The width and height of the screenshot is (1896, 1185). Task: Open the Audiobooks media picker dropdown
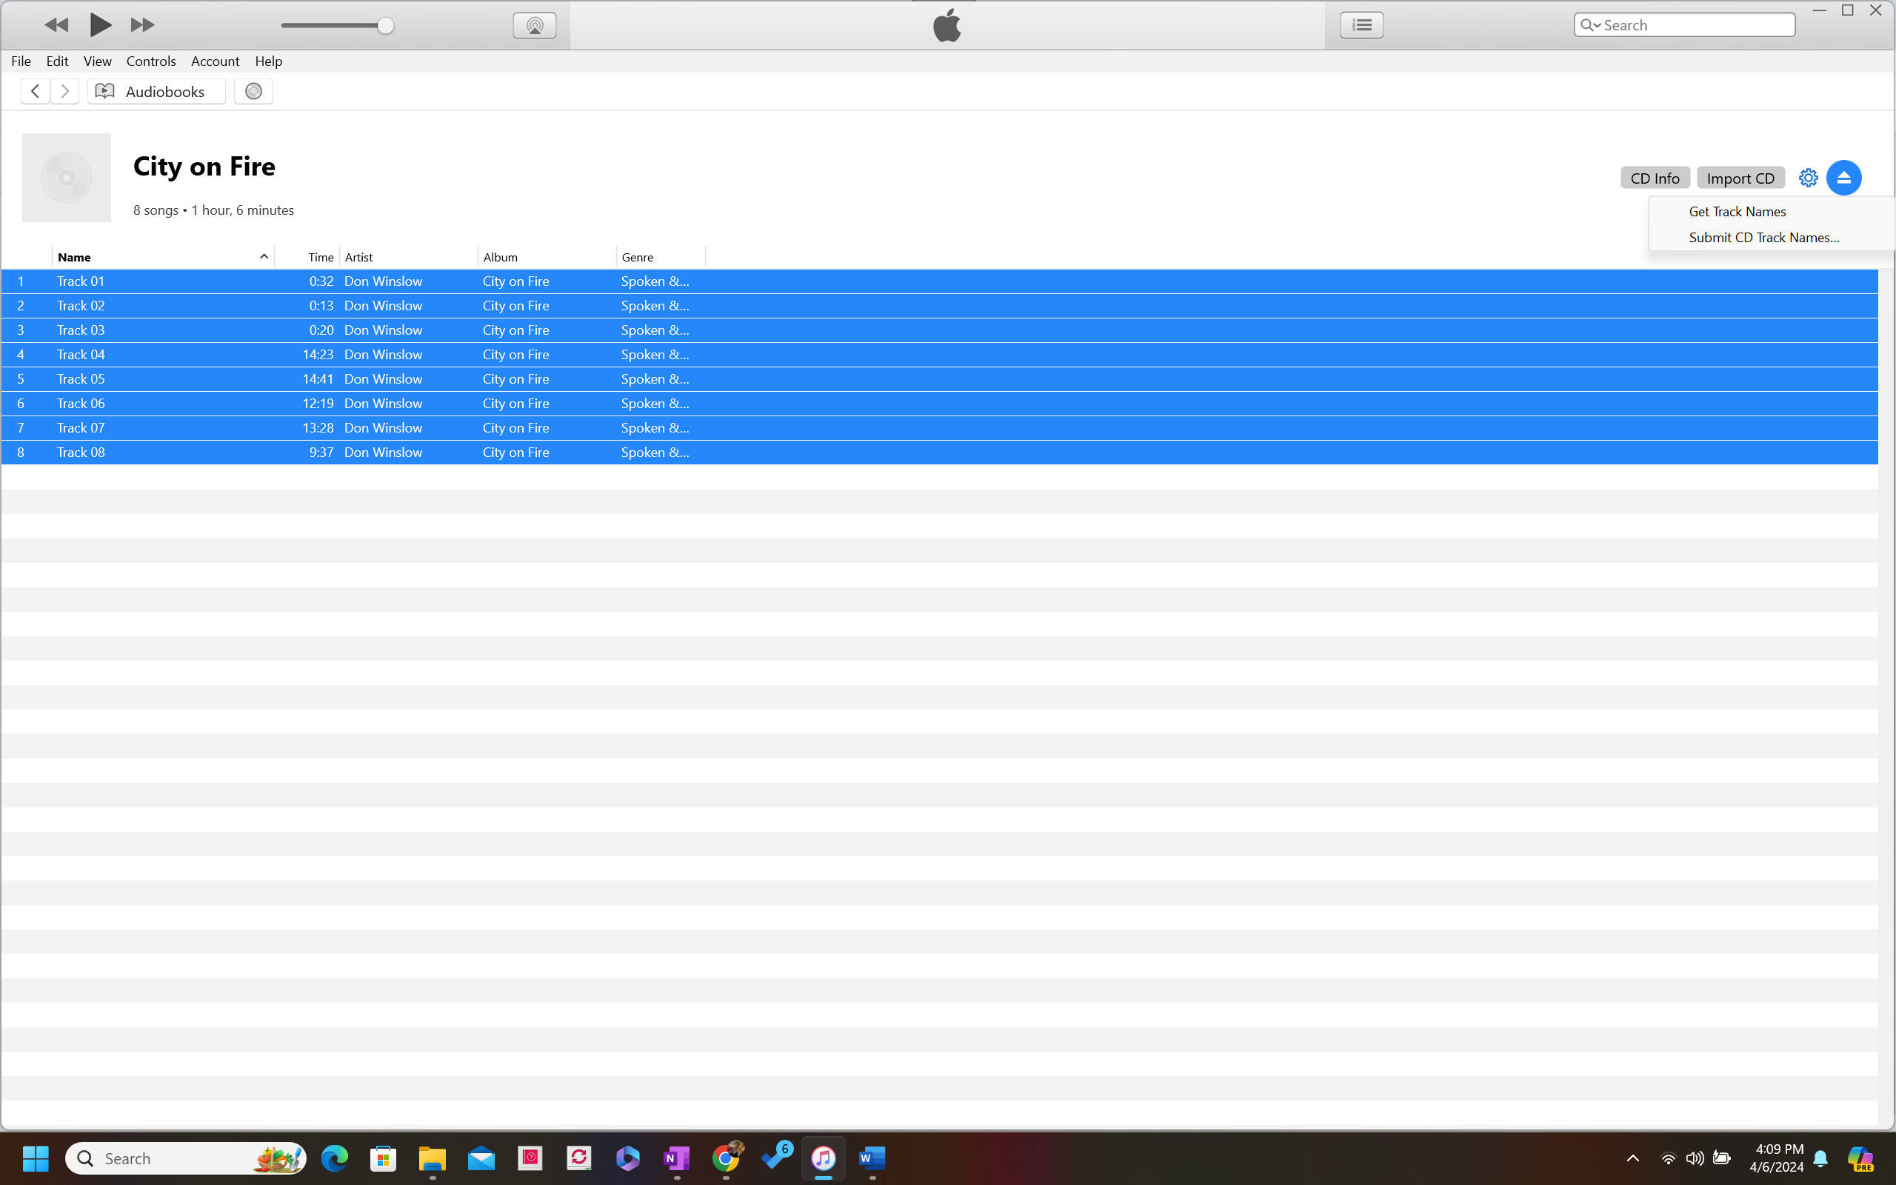tap(156, 91)
